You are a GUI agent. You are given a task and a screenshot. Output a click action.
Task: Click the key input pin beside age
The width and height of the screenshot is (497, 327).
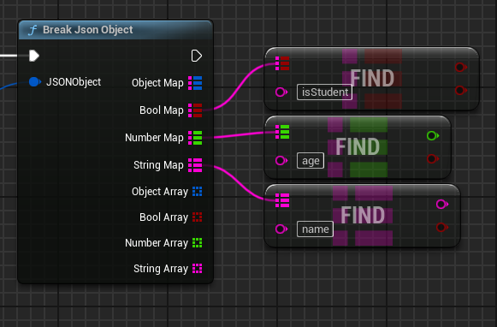click(281, 160)
